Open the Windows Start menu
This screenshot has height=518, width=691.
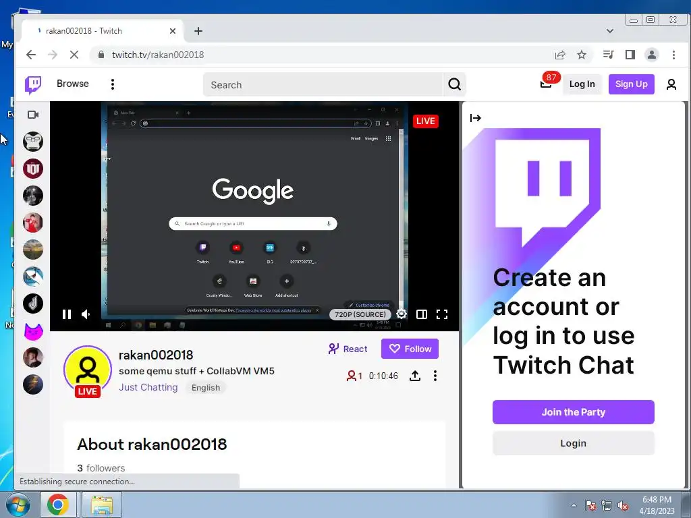point(18,505)
